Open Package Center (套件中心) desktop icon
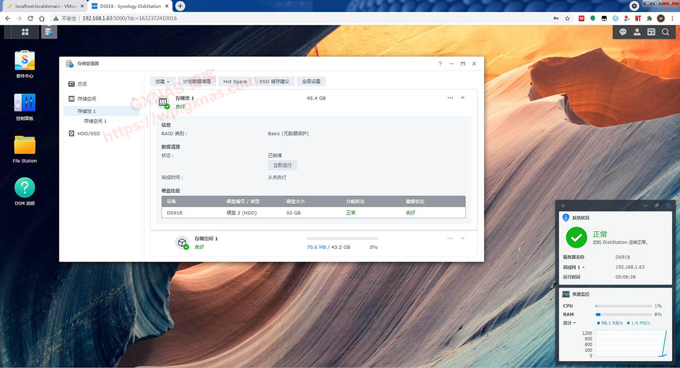Screen dimensions: 680x368 [24, 61]
